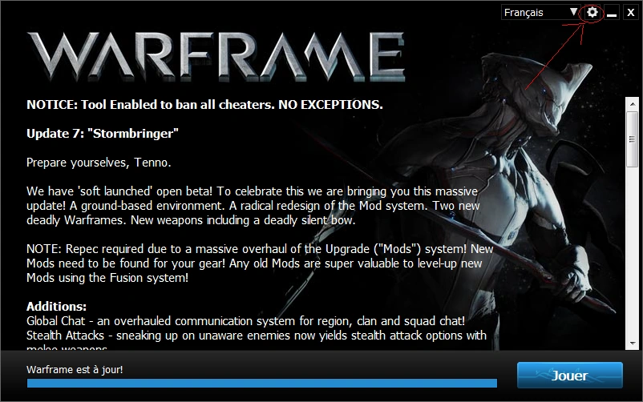
Task: Click the NOTICE cheaters ban headline
Action: (204, 105)
